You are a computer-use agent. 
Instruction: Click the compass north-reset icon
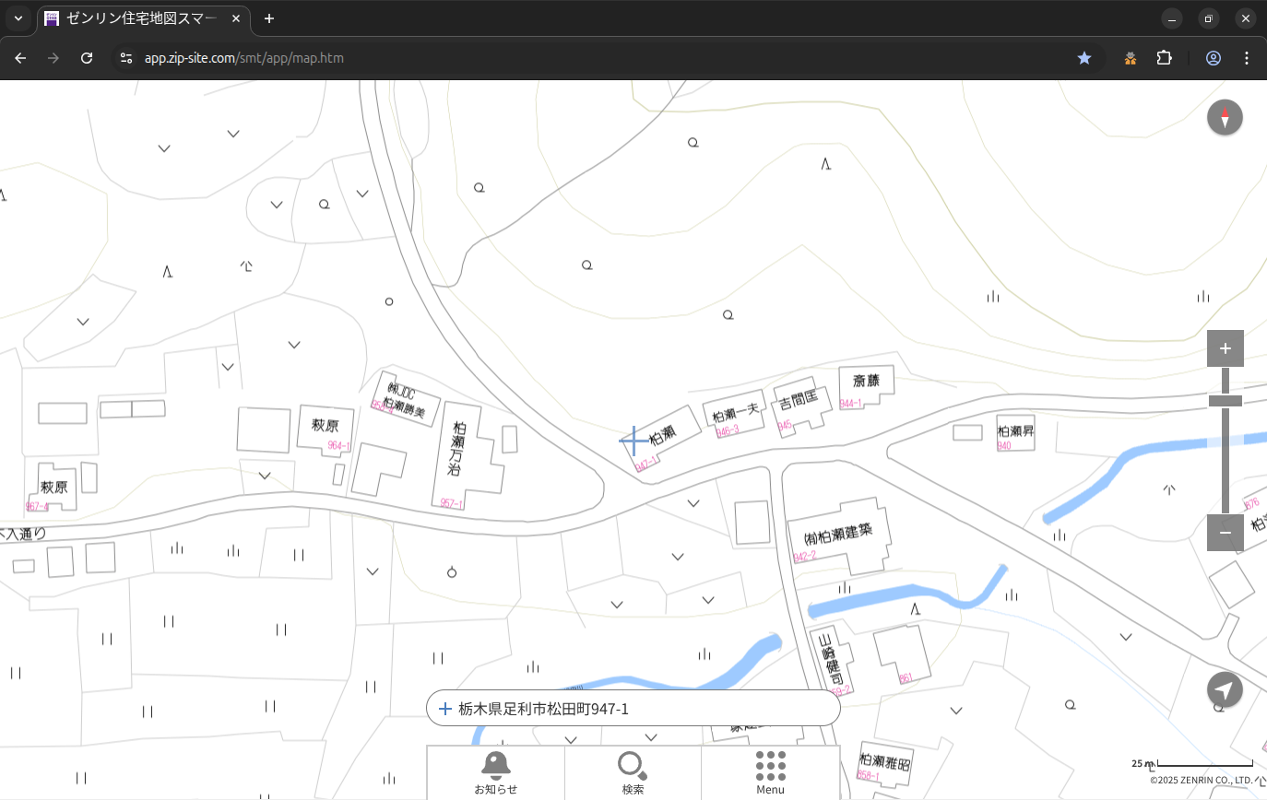[x=1225, y=118]
